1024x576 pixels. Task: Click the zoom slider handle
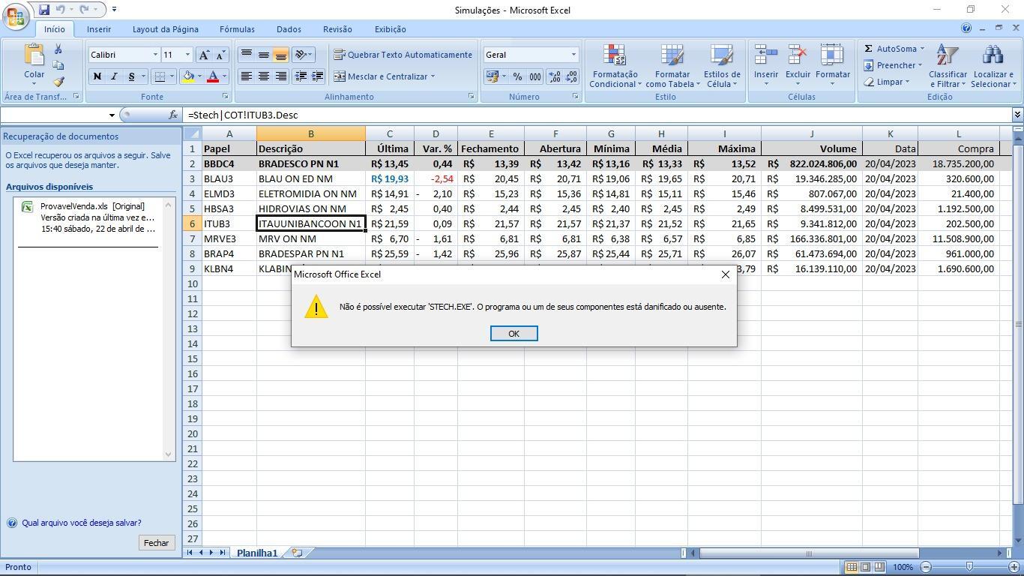(969, 567)
